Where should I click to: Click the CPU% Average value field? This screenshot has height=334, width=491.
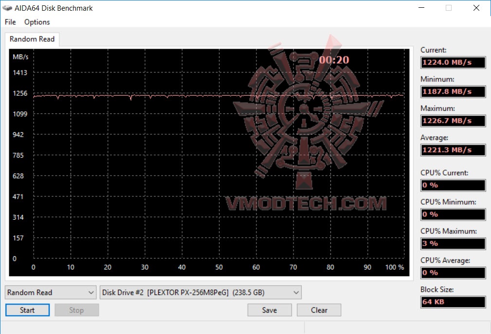point(453,273)
